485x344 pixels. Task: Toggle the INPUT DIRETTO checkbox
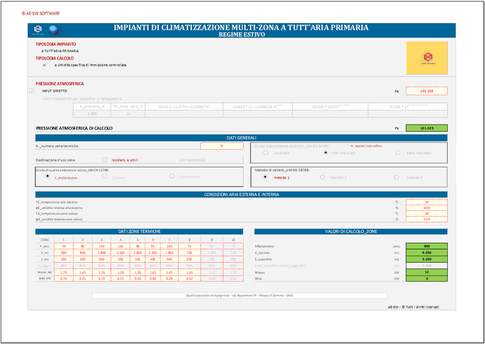point(31,91)
